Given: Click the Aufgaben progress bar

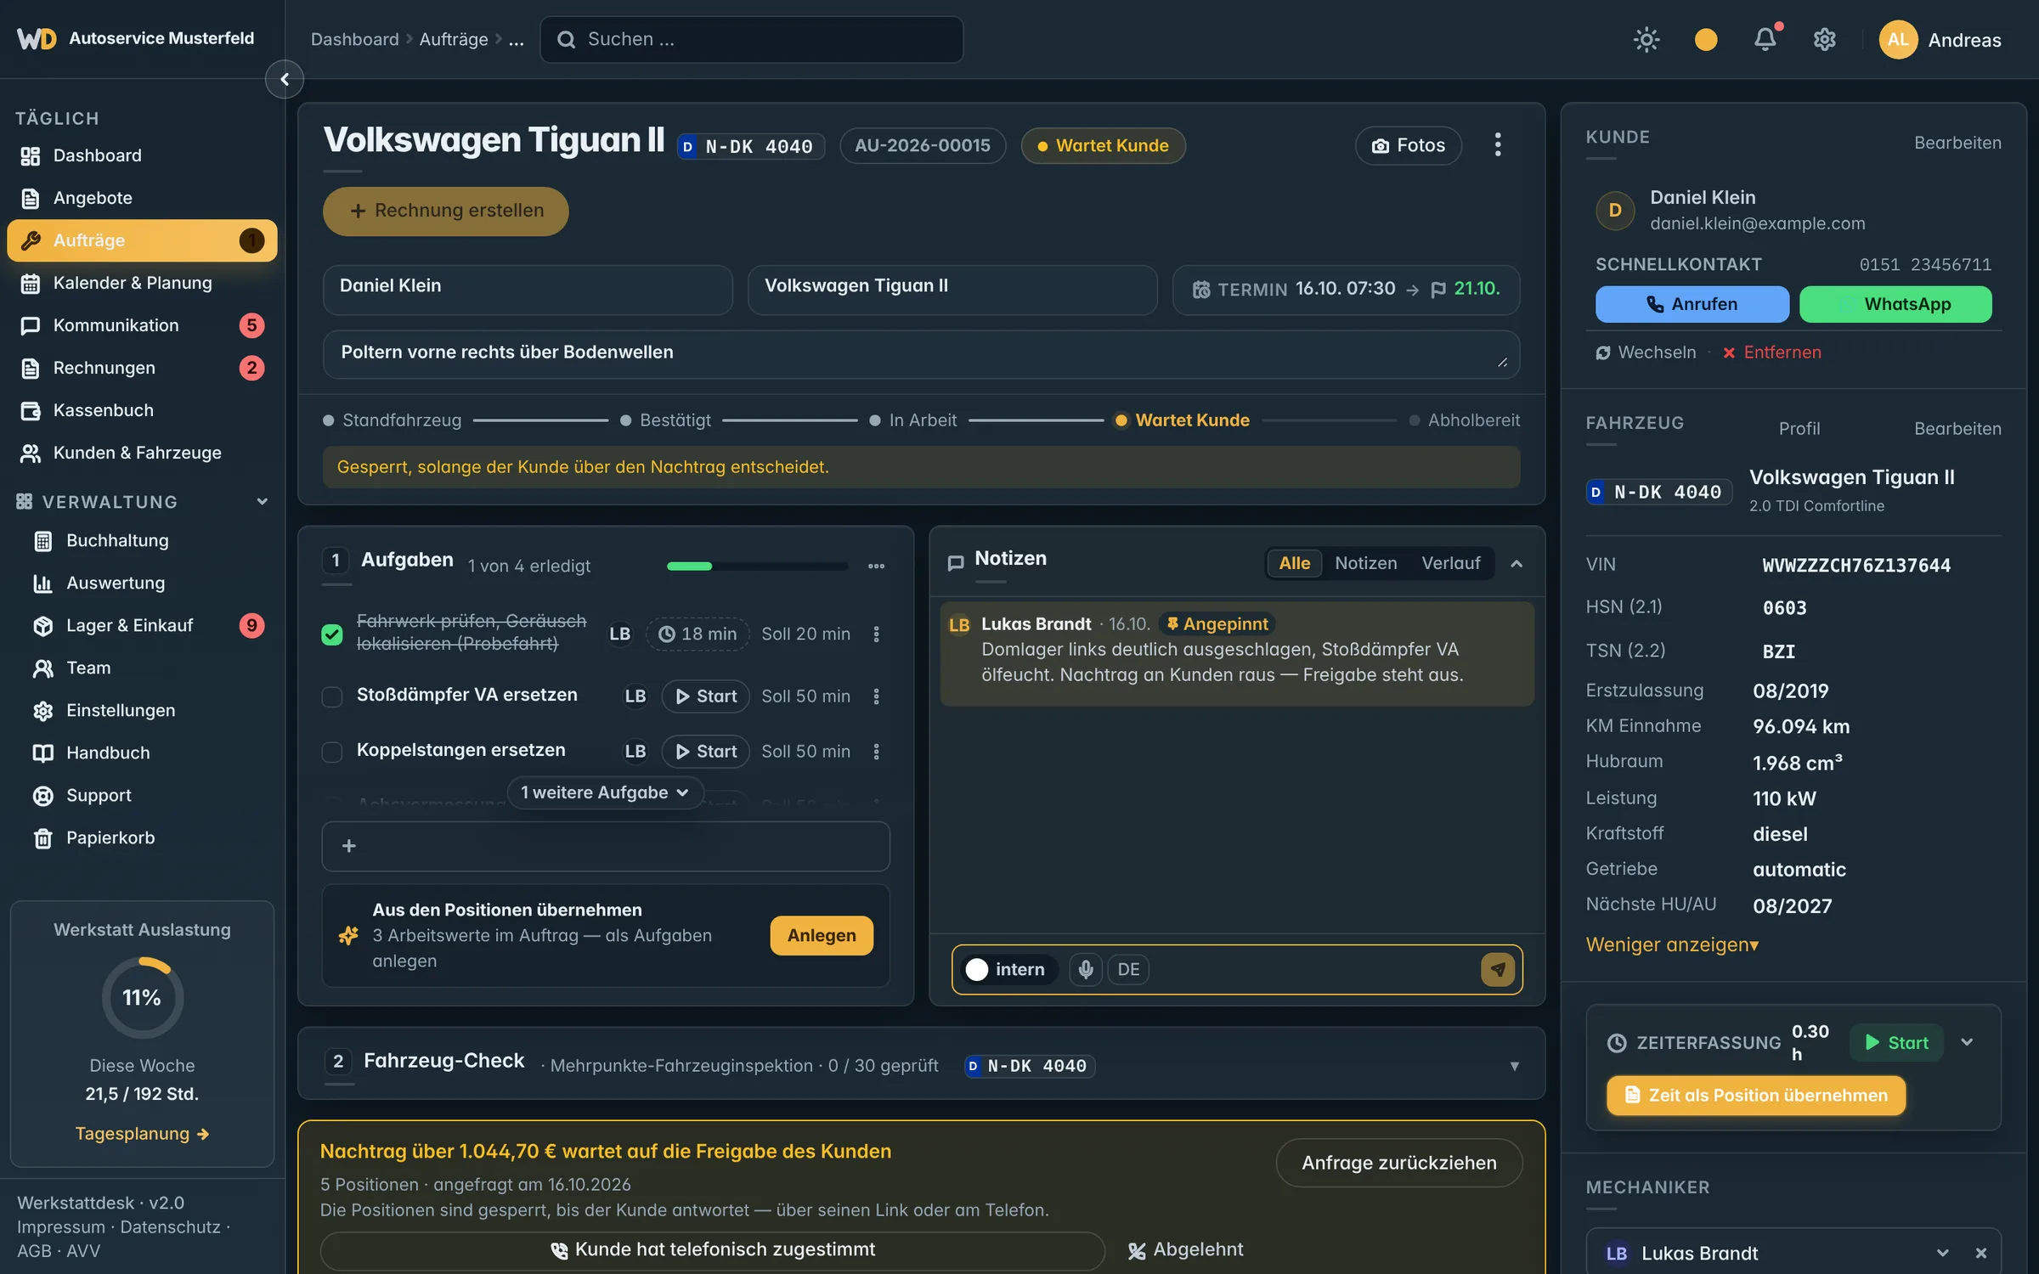Looking at the screenshot, I should click(757, 566).
